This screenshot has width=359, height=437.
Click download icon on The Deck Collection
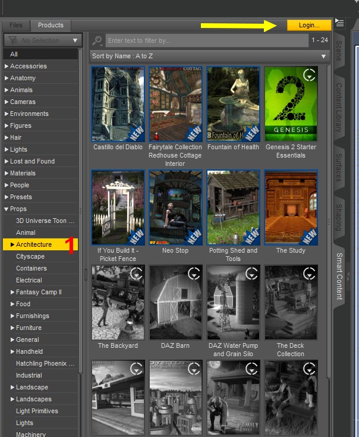pos(310,273)
